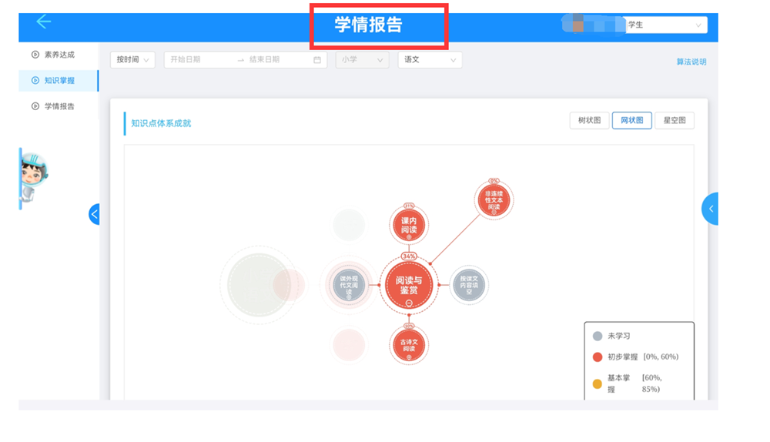Screen dimensions: 770x442
Task: Click the astronaut mascot assistant
Action: coord(33,178)
